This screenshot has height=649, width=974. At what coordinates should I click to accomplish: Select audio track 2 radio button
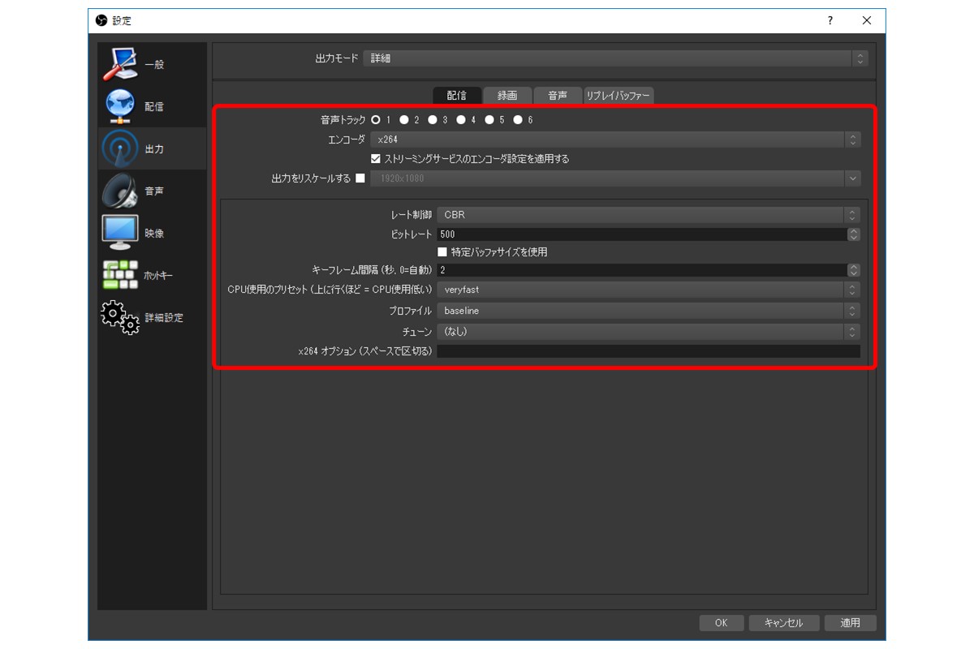point(404,120)
